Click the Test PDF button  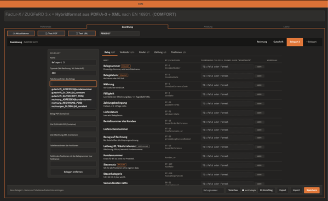[51, 33]
